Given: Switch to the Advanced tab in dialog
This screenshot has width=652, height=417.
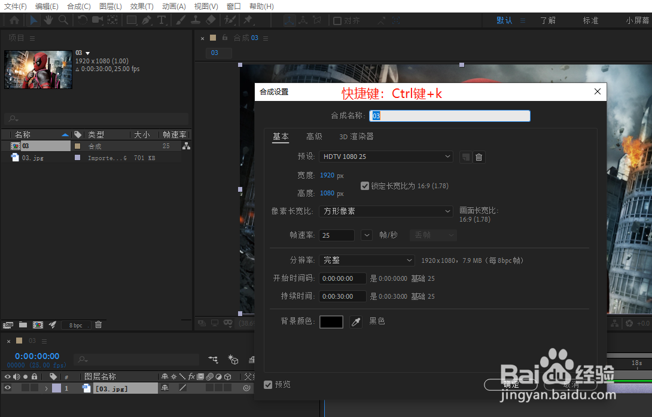Looking at the screenshot, I should 315,136.
